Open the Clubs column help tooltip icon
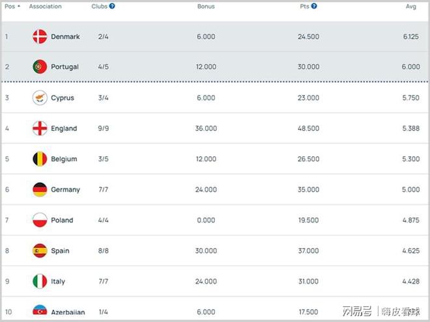 [113, 7]
